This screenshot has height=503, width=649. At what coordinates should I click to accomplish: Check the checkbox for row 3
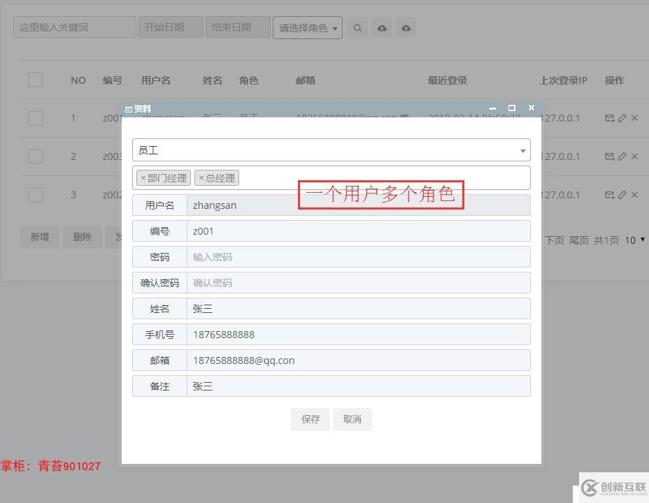pos(36,195)
